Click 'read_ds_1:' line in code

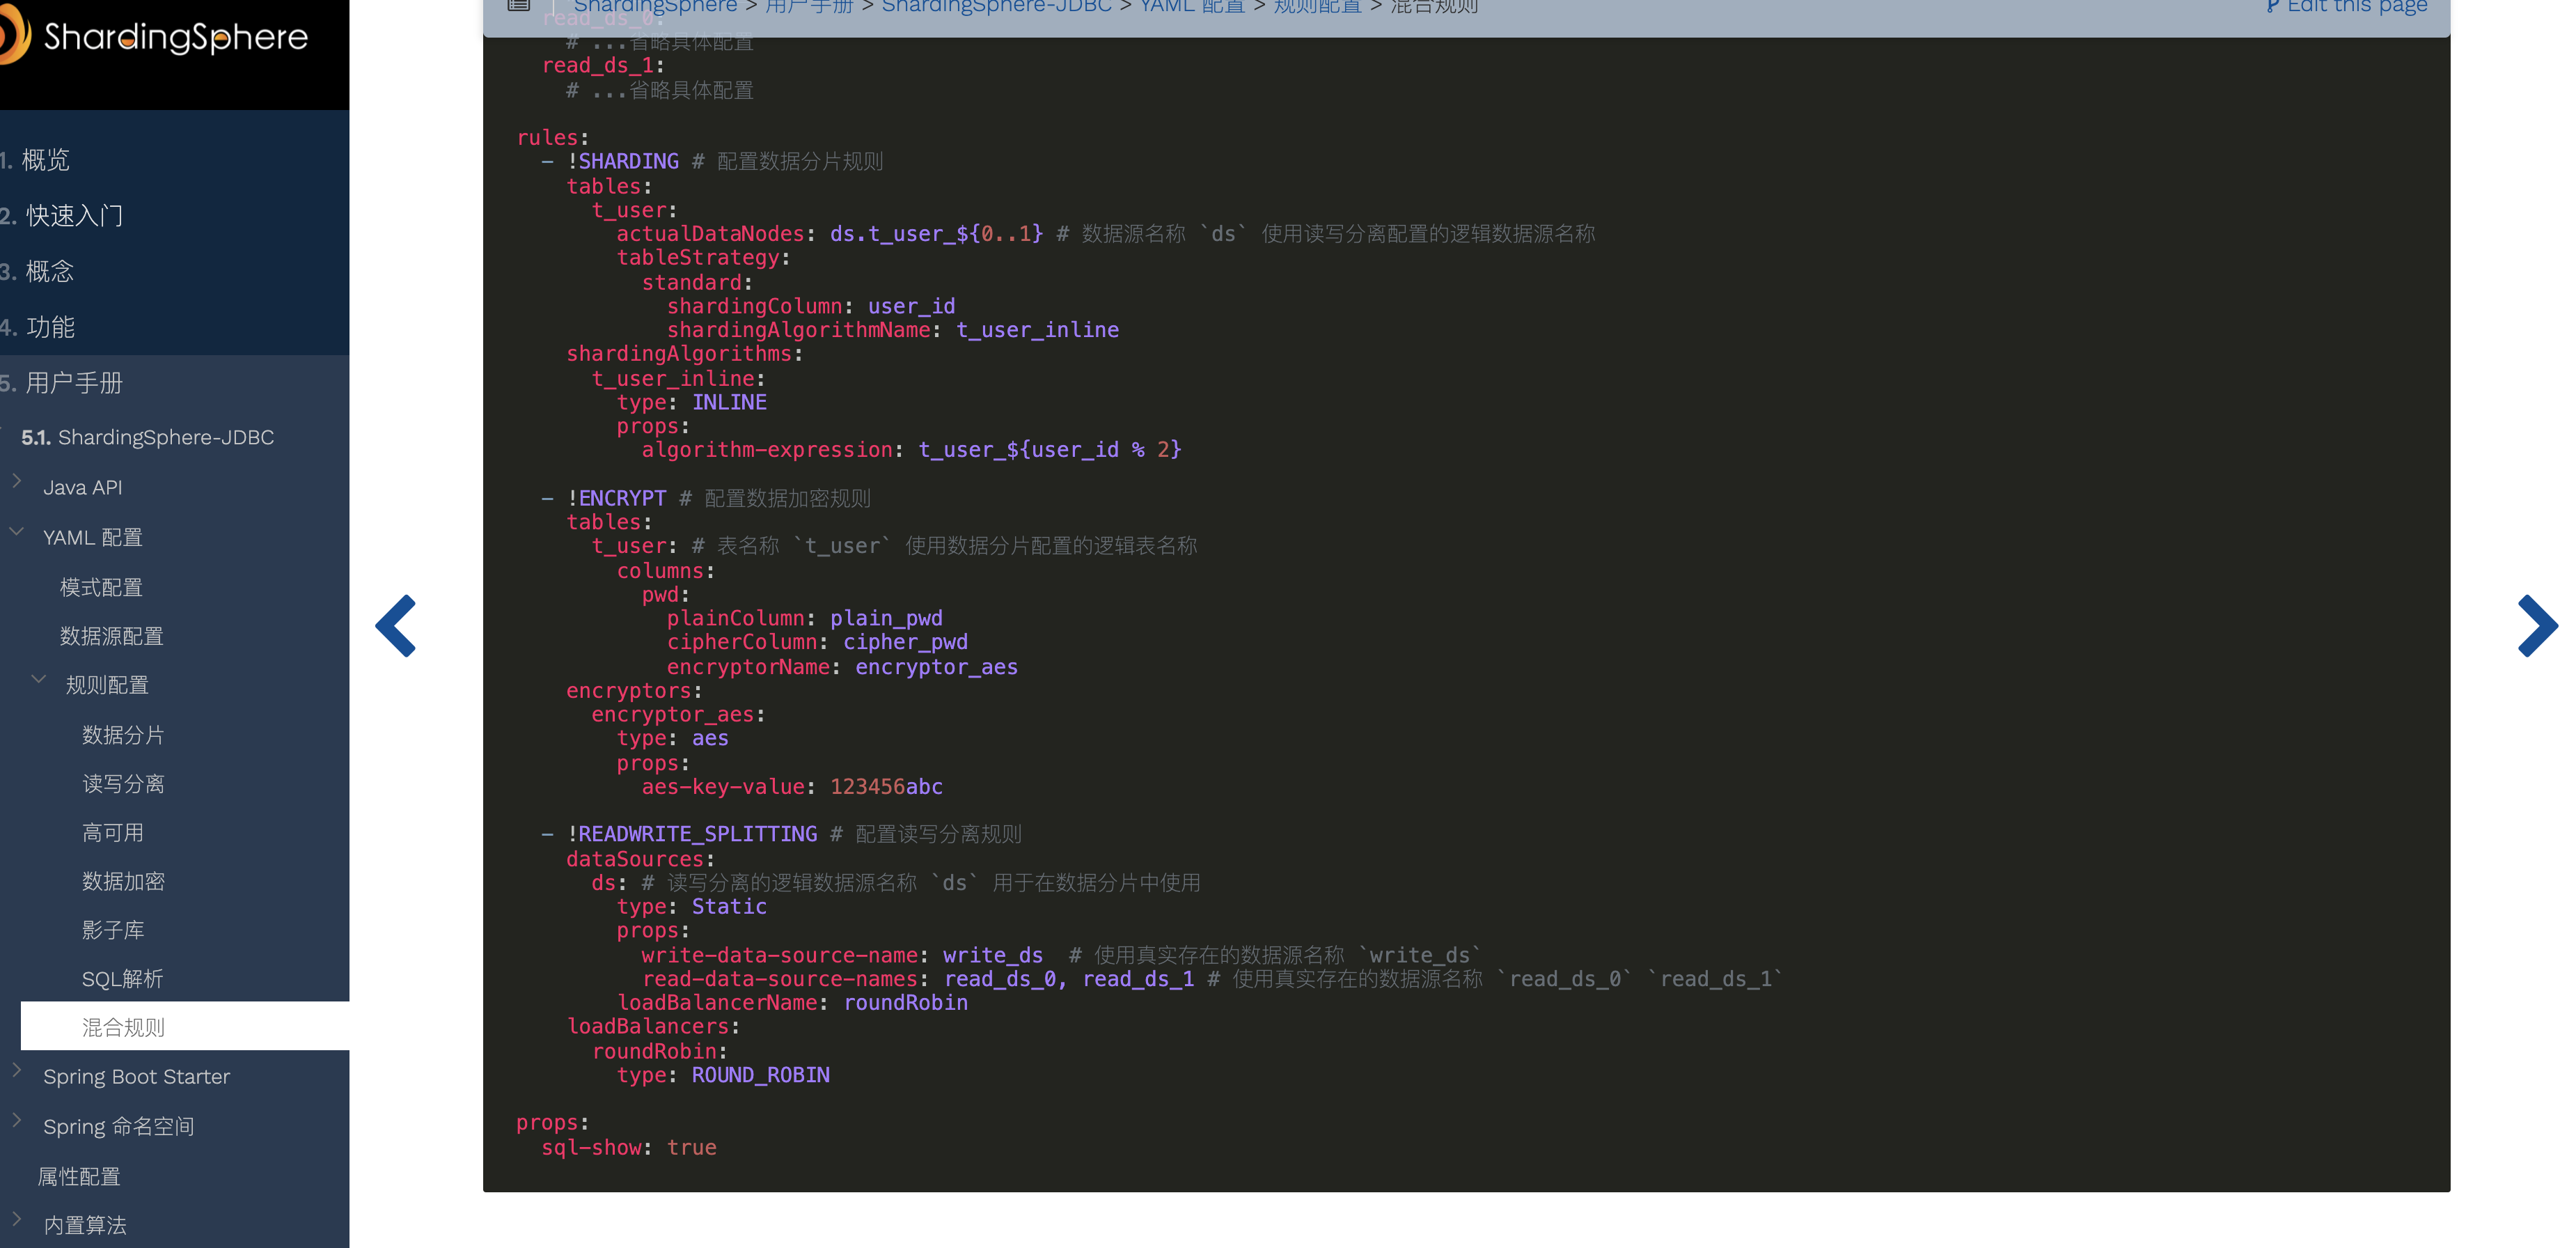[x=603, y=66]
